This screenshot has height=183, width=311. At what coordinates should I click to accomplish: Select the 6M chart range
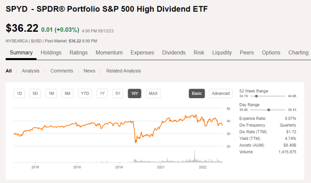pyautogui.click(x=67, y=94)
